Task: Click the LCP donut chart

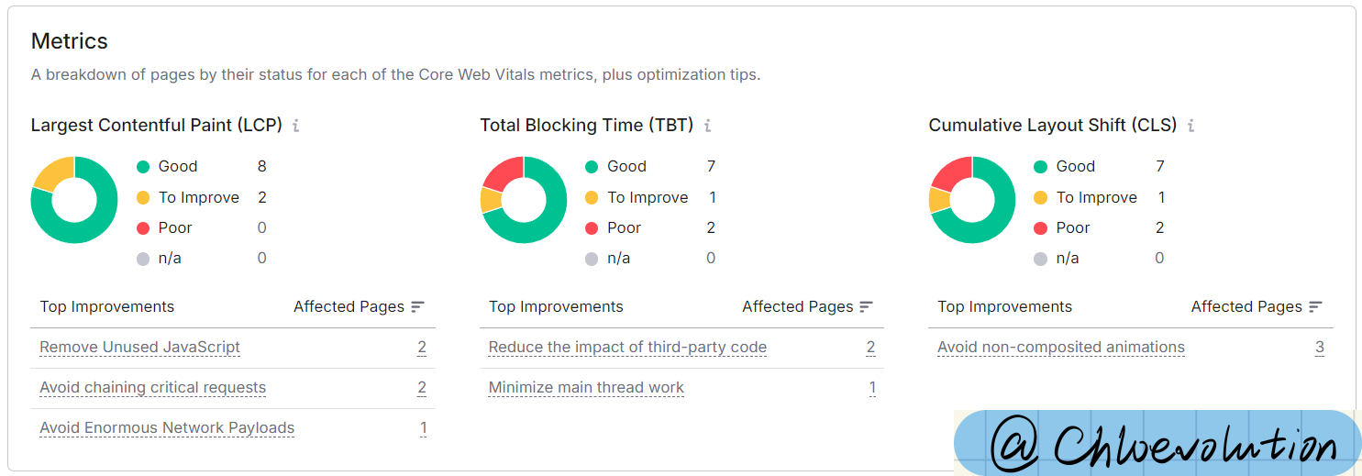Action: pyautogui.click(x=74, y=200)
